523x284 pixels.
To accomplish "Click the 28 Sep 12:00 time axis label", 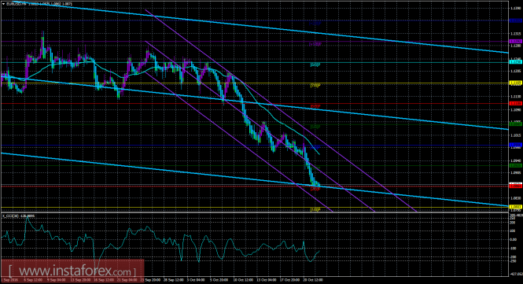I will (x=174, y=280).
